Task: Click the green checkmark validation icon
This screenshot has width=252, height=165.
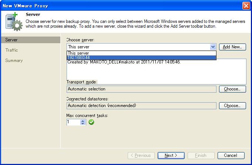Action: click(91, 122)
